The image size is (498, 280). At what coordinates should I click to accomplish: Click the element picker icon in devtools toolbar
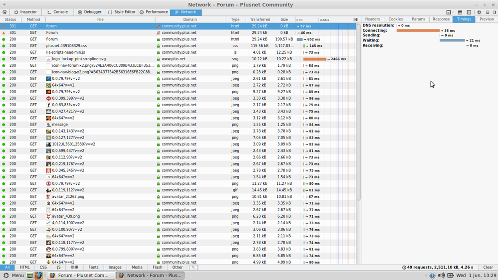[x=4, y=12]
